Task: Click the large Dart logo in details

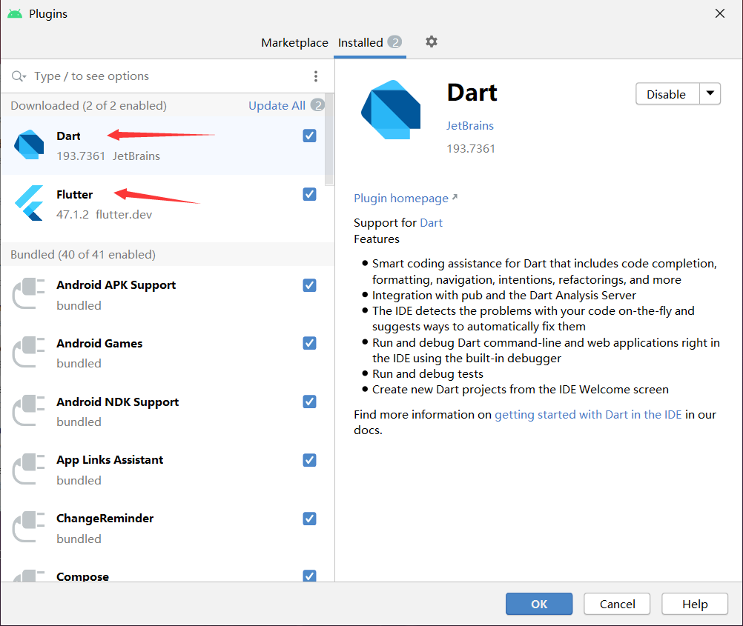Action: (391, 110)
